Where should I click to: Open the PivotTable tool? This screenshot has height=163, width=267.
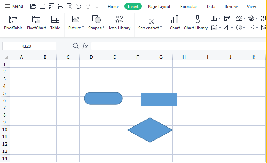[x=13, y=23]
